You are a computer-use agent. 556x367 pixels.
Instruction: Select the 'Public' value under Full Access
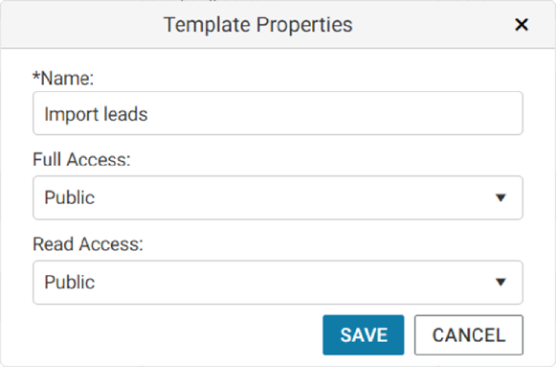(70, 197)
